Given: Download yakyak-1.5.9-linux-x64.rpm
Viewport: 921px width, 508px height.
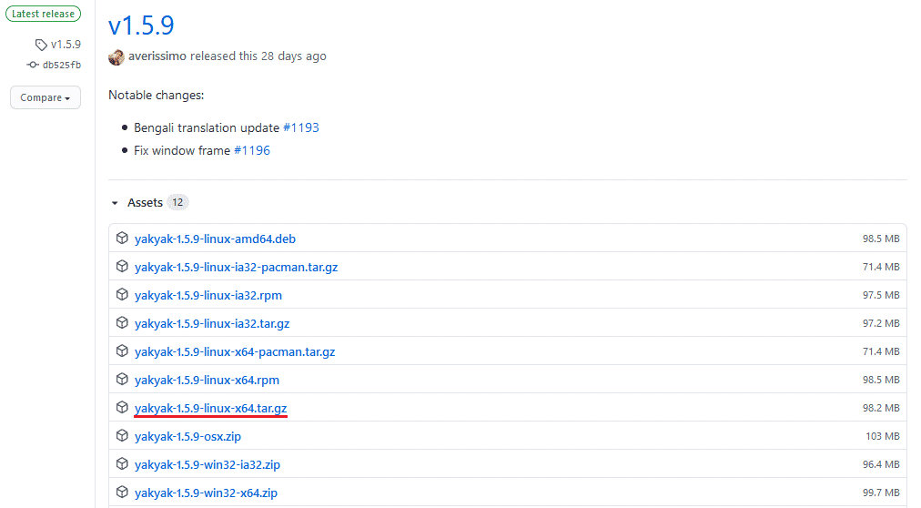Looking at the screenshot, I should point(207,380).
